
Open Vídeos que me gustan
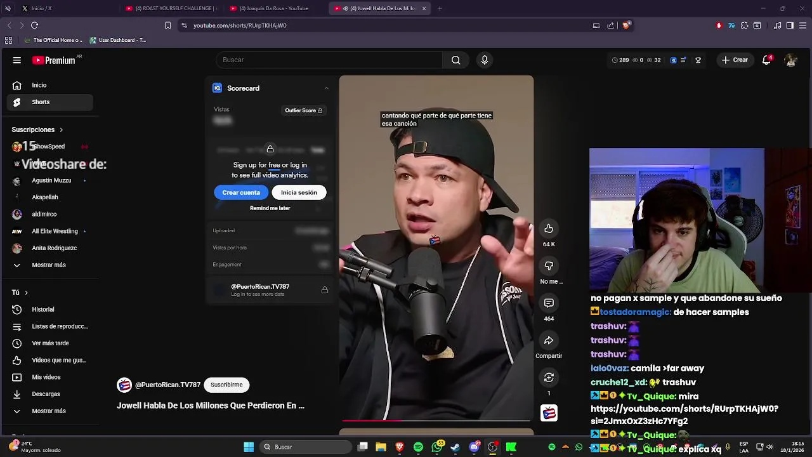[x=49, y=360]
